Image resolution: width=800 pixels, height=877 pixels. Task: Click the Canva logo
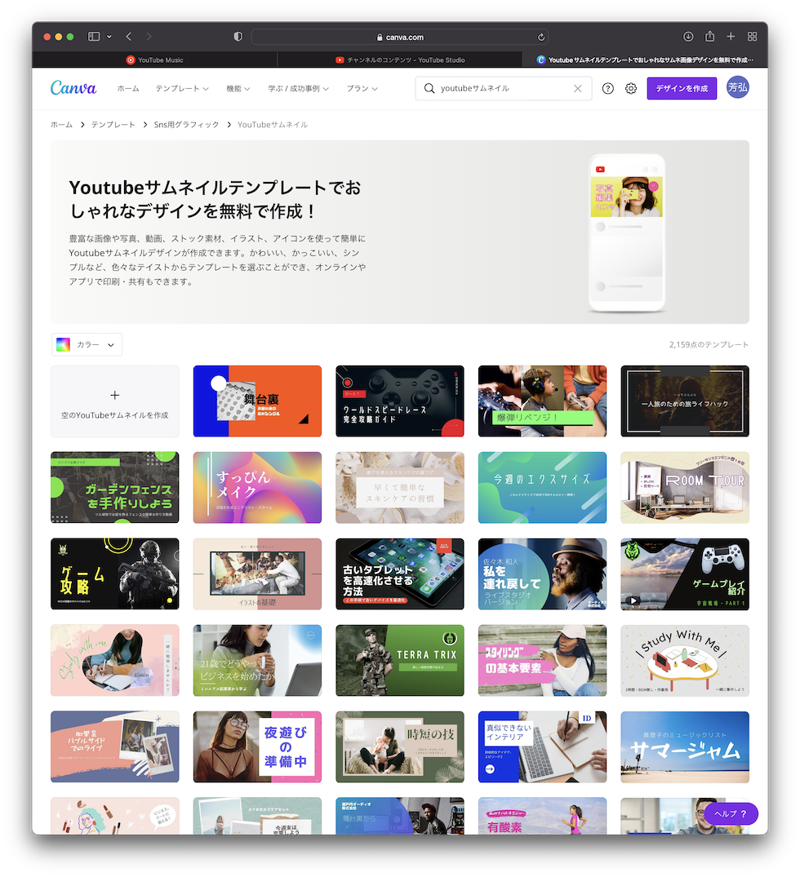click(73, 87)
